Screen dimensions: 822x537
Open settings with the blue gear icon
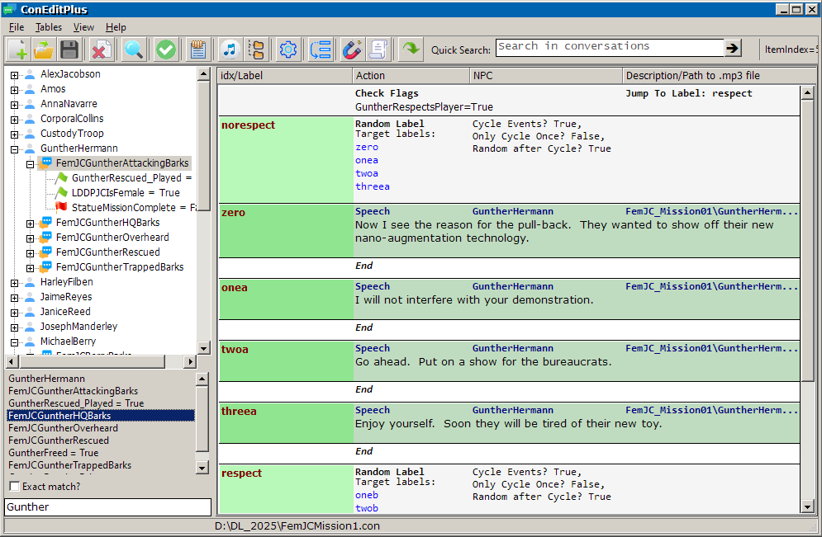pos(288,49)
